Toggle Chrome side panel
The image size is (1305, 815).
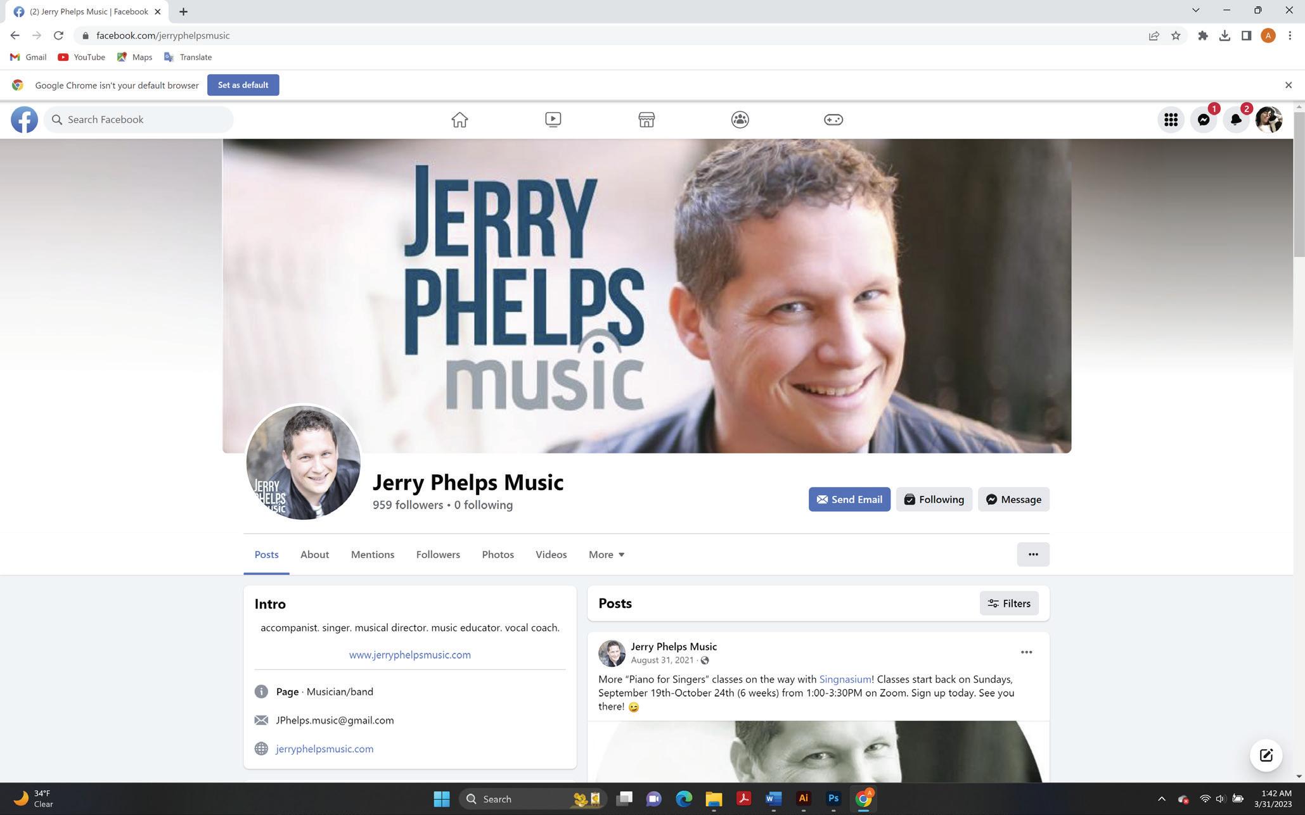pyautogui.click(x=1246, y=35)
